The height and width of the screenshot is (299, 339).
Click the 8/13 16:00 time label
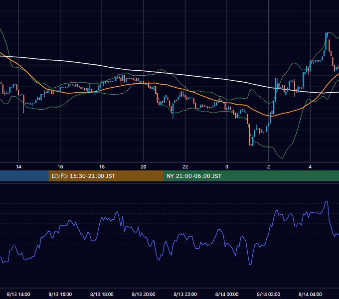tap(60, 294)
